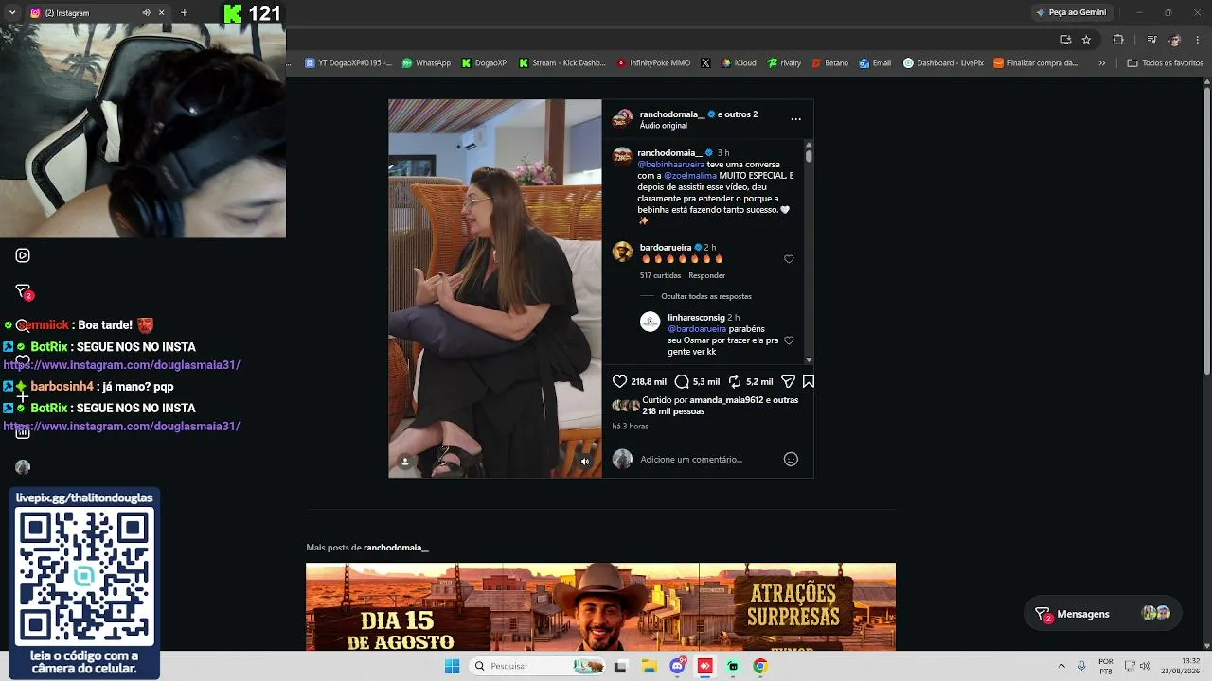1212x681 pixels.
Task: Open the rivalry bookmark
Action: pyautogui.click(x=784, y=63)
